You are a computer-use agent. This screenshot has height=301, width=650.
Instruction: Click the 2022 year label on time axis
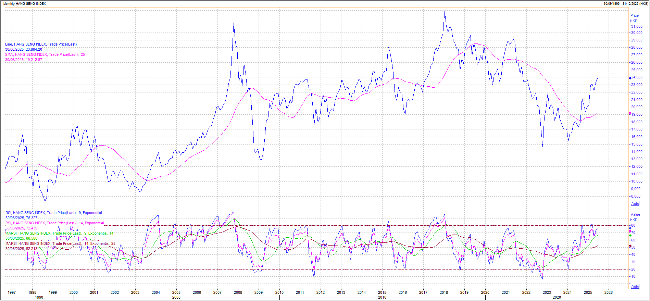click(526, 292)
